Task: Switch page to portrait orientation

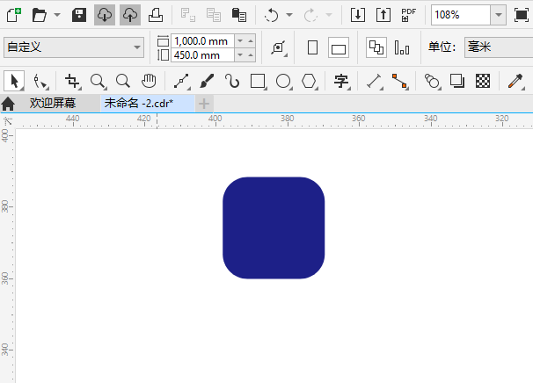Action: tap(312, 48)
